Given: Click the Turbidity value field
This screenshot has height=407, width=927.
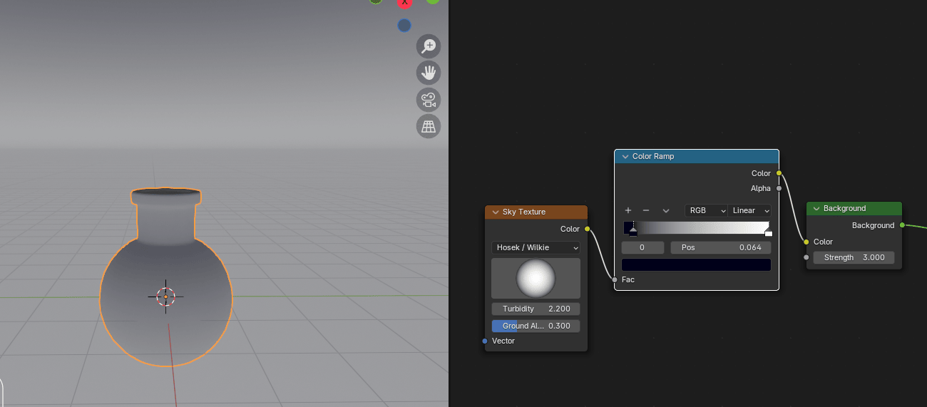Looking at the screenshot, I should [536, 309].
